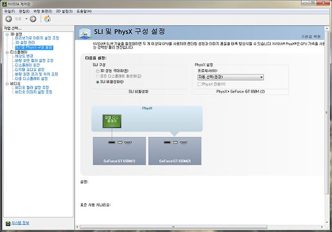Open the 파일(F) menu

pyautogui.click(x=10, y=11)
